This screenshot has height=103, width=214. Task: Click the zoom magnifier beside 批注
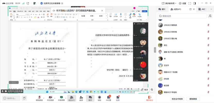[x=152, y=90]
